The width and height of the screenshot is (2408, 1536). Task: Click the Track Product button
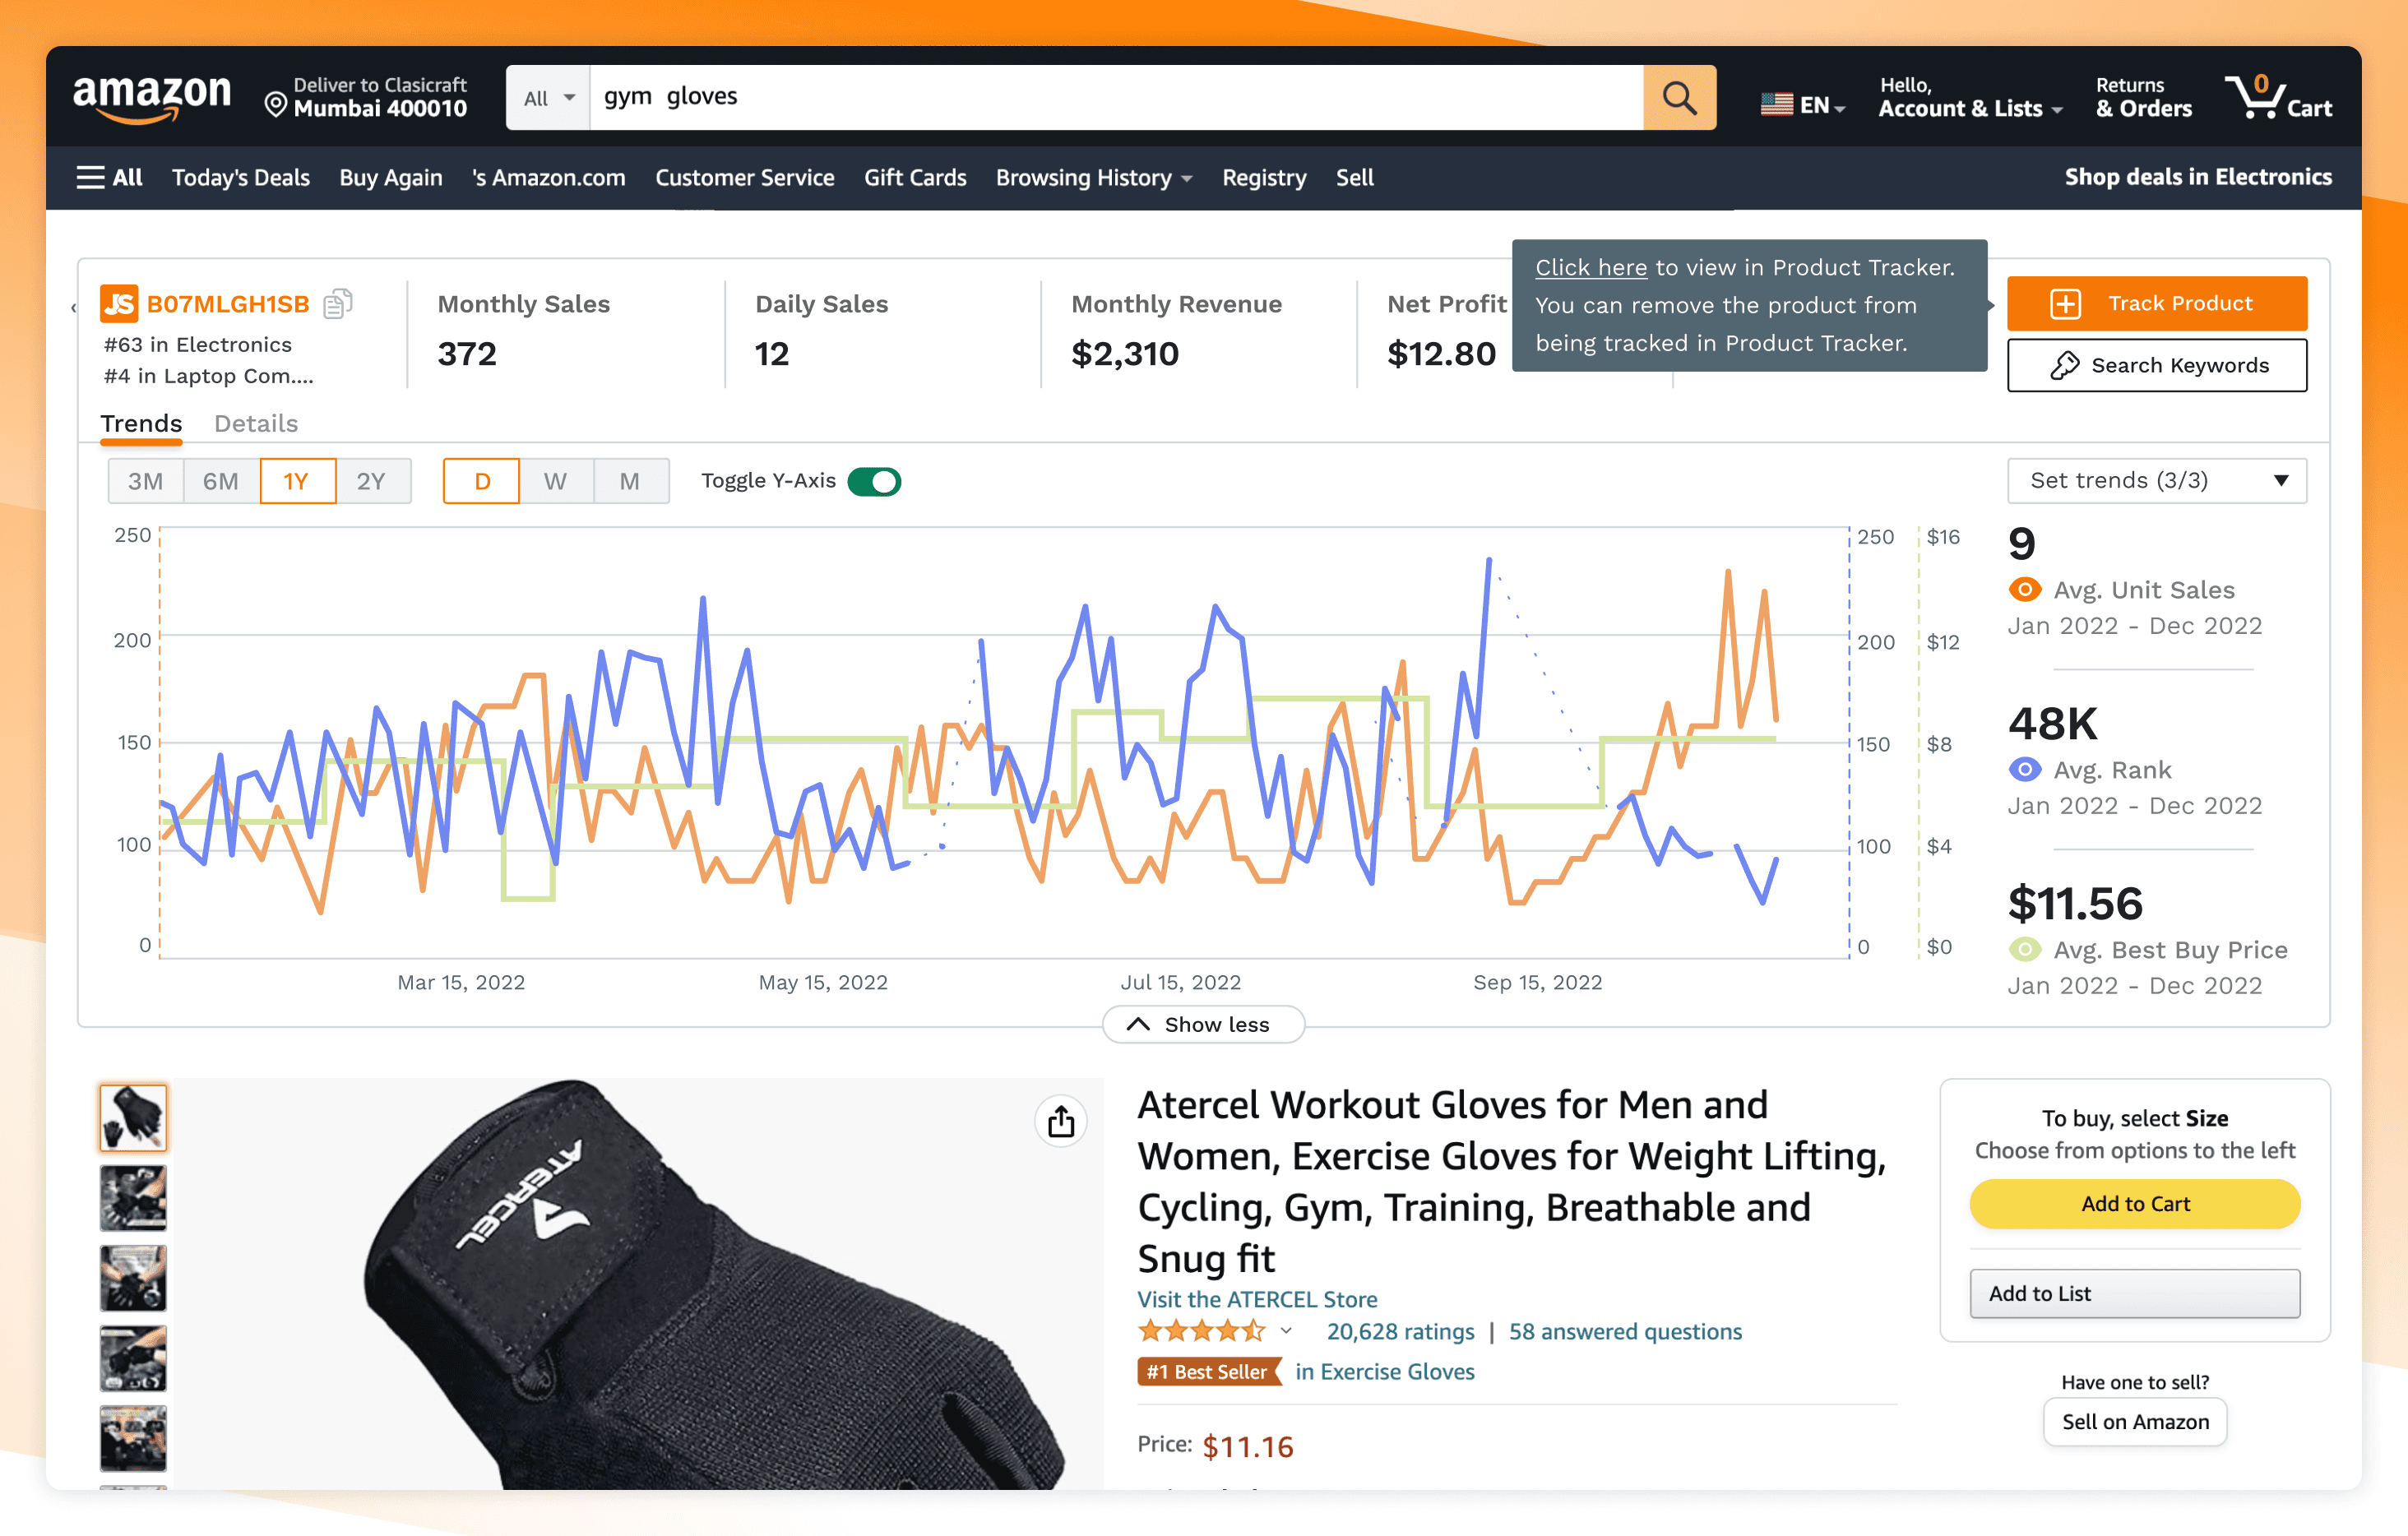pyautogui.click(x=2157, y=304)
